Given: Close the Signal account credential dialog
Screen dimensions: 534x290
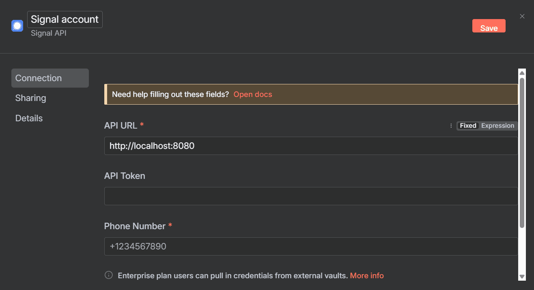Looking at the screenshot, I should [522, 16].
